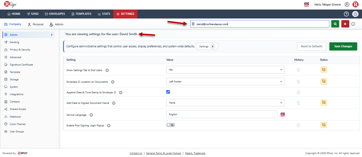This screenshot has height=157, width=362.
Task: Click the green search icon button
Action: click(x=335, y=24)
